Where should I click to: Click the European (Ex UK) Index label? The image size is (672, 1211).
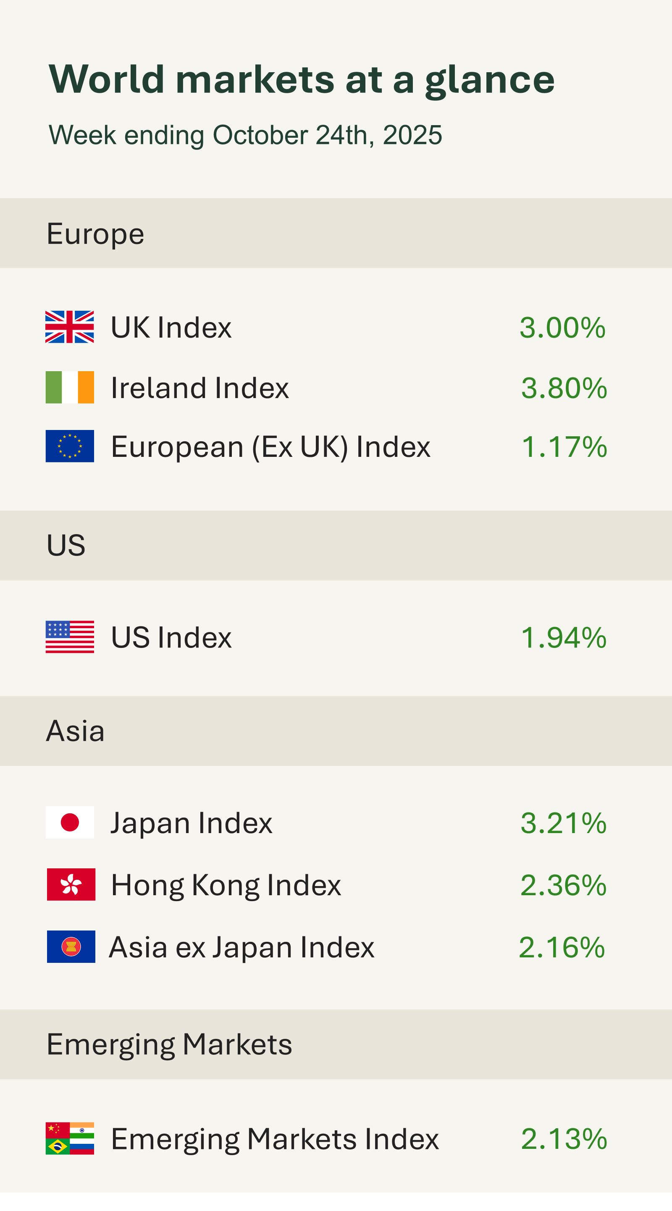(x=270, y=447)
